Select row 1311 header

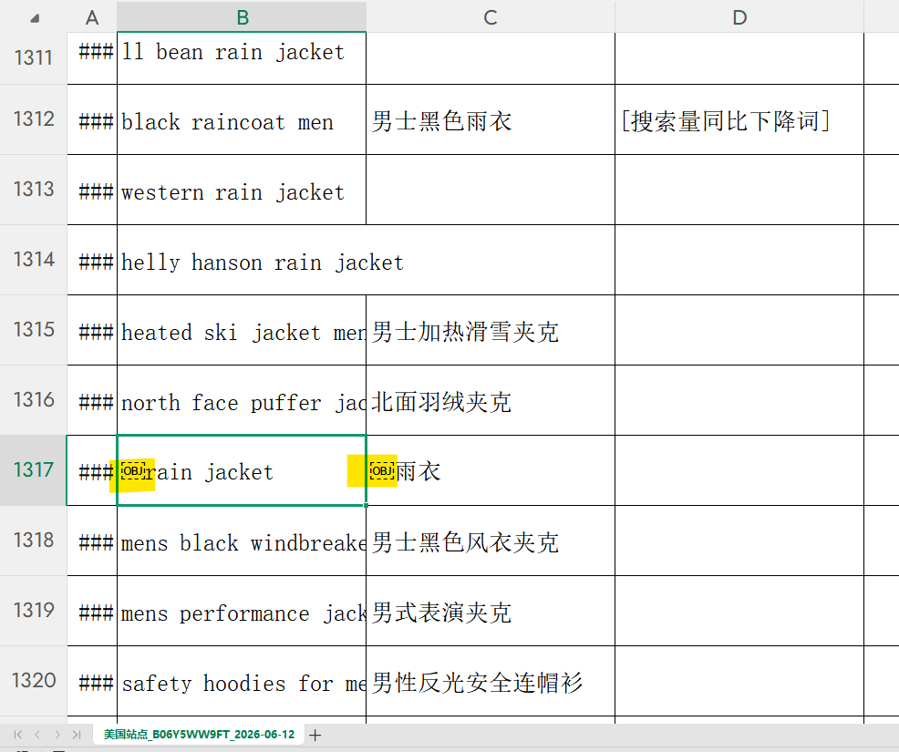[33, 58]
